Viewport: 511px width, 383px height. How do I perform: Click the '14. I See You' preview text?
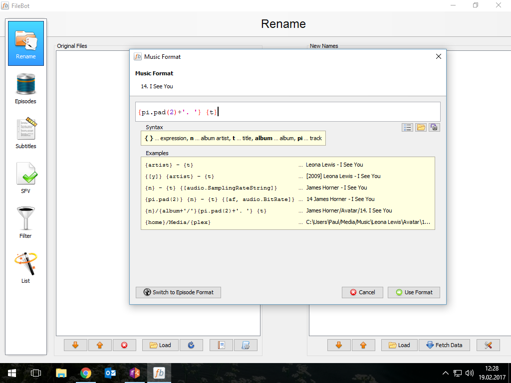pos(157,86)
